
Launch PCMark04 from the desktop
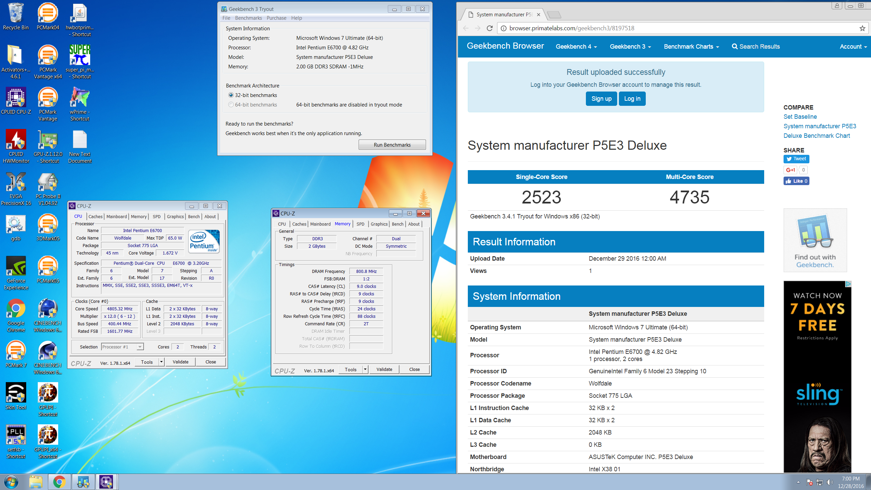[48, 17]
